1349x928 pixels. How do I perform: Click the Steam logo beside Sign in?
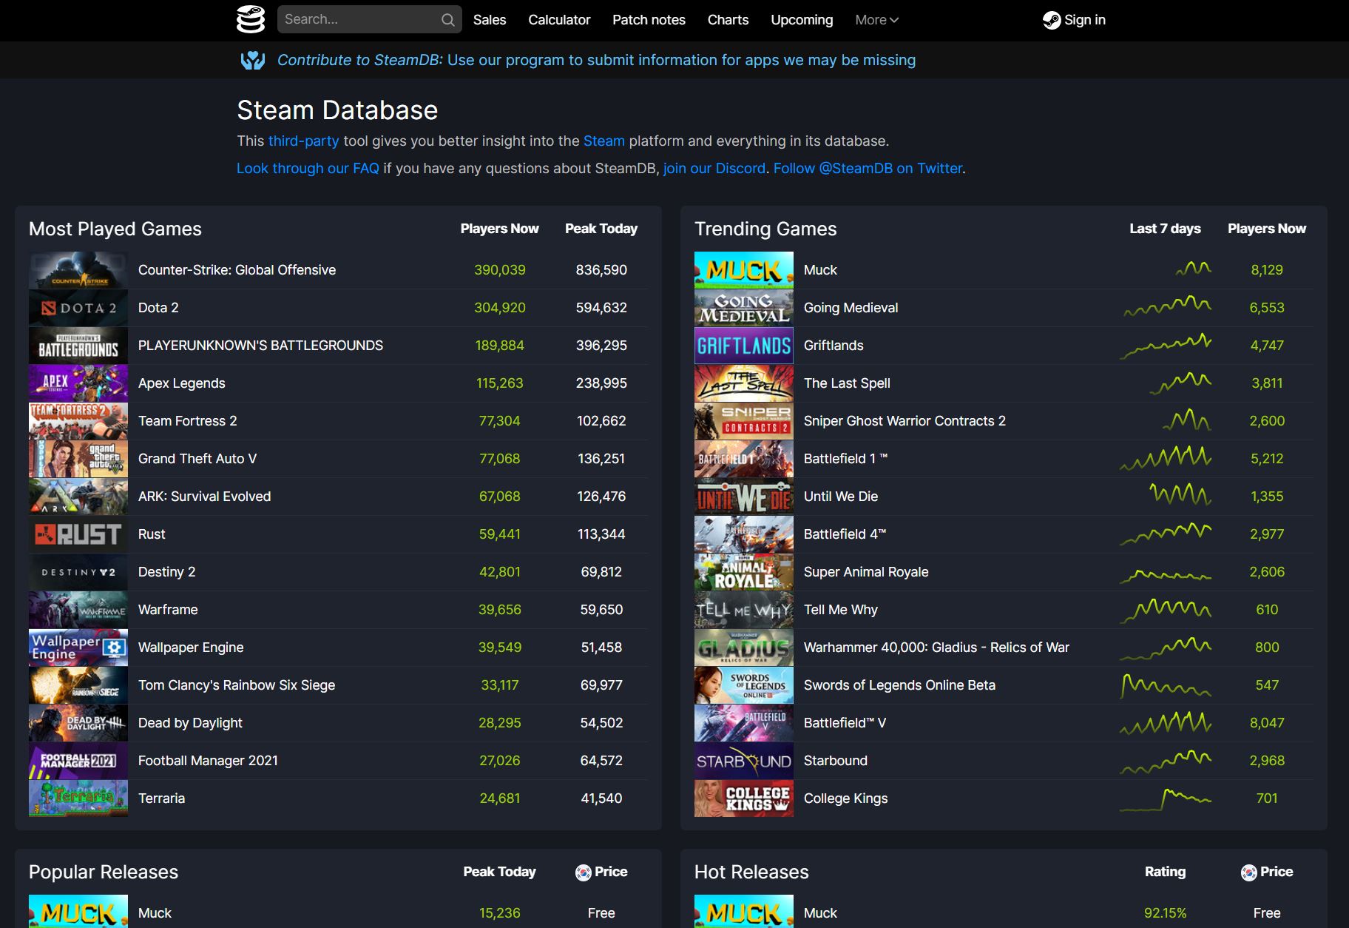(1051, 20)
